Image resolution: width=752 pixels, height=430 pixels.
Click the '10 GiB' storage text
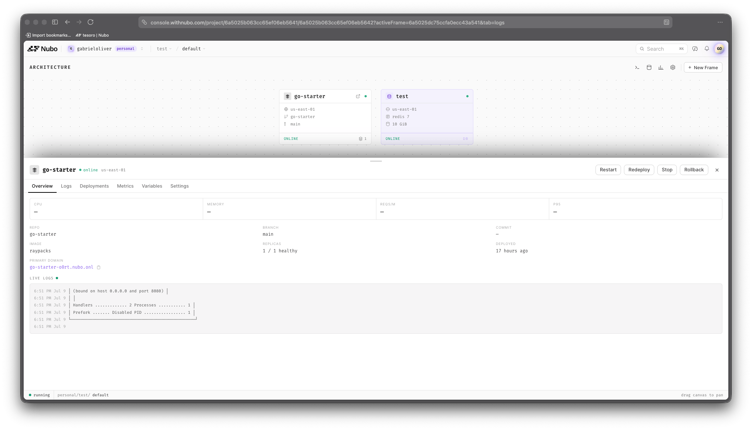click(x=399, y=124)
